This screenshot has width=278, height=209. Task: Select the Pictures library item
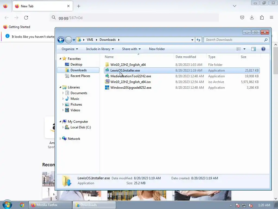point(76,104)
